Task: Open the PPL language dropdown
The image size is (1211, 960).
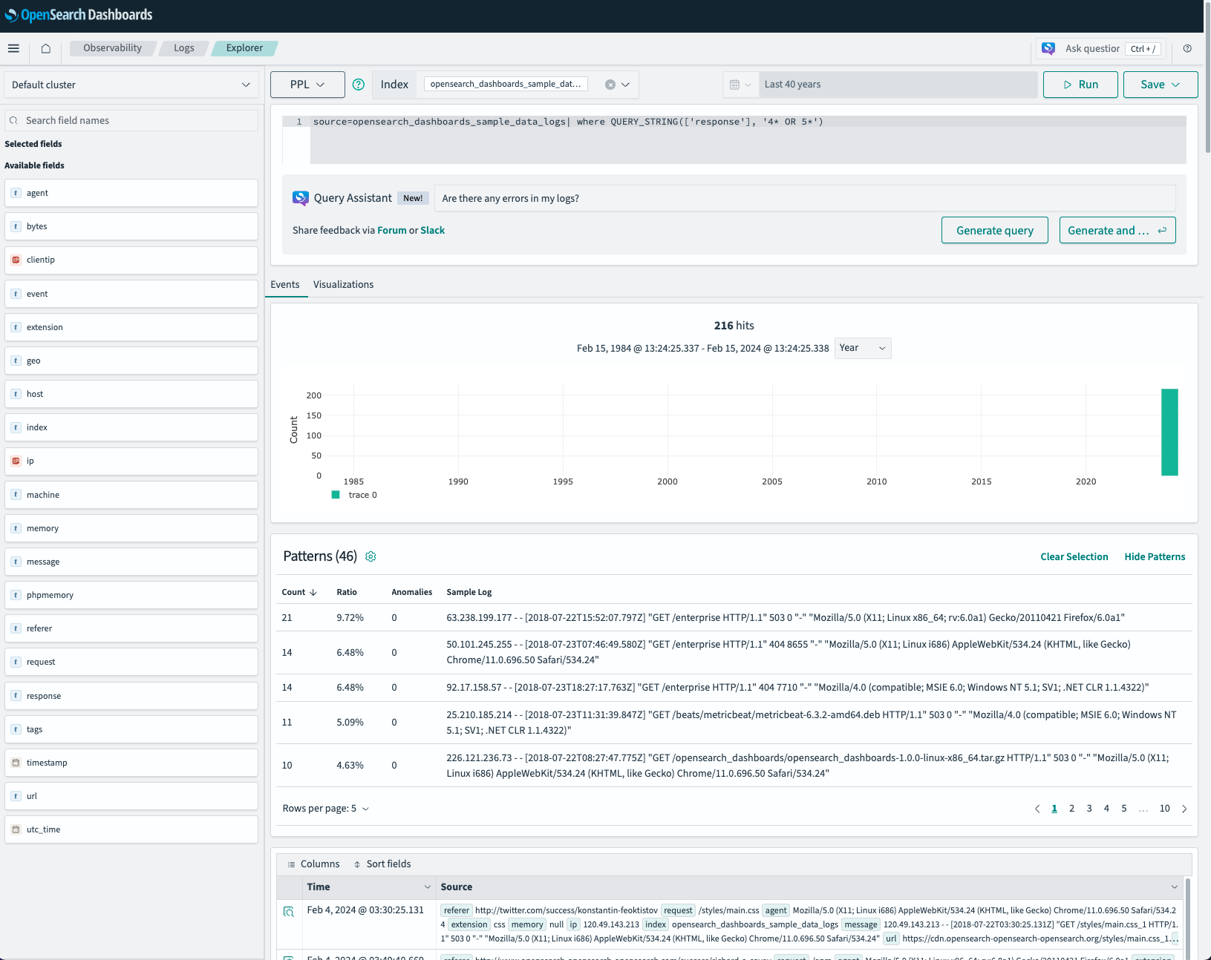Action: pos(307,84)
